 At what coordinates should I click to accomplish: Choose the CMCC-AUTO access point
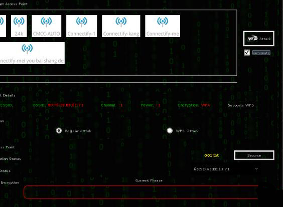click(46, 26)
